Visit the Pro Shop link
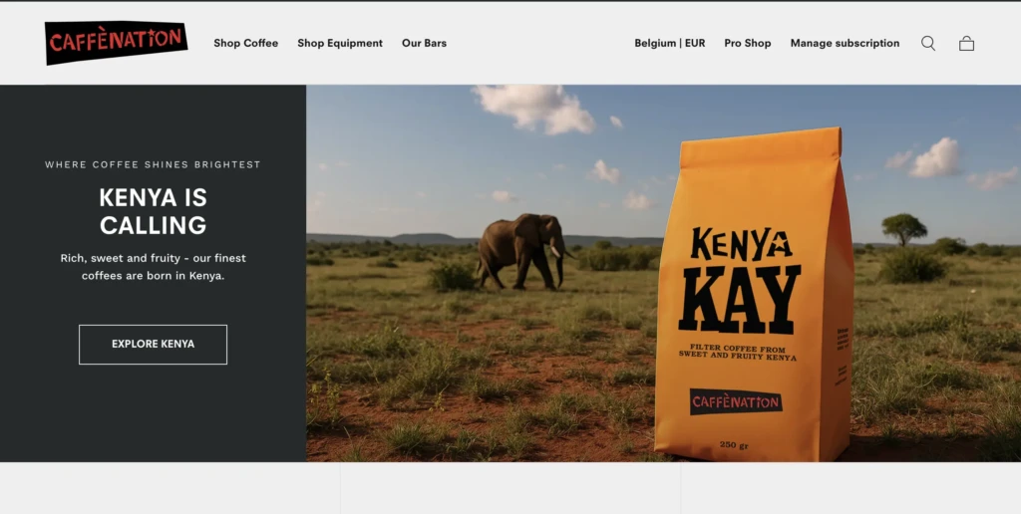The height and width of the screenshot is (514, 1021). pyautogui.click(x=748, y=43)
